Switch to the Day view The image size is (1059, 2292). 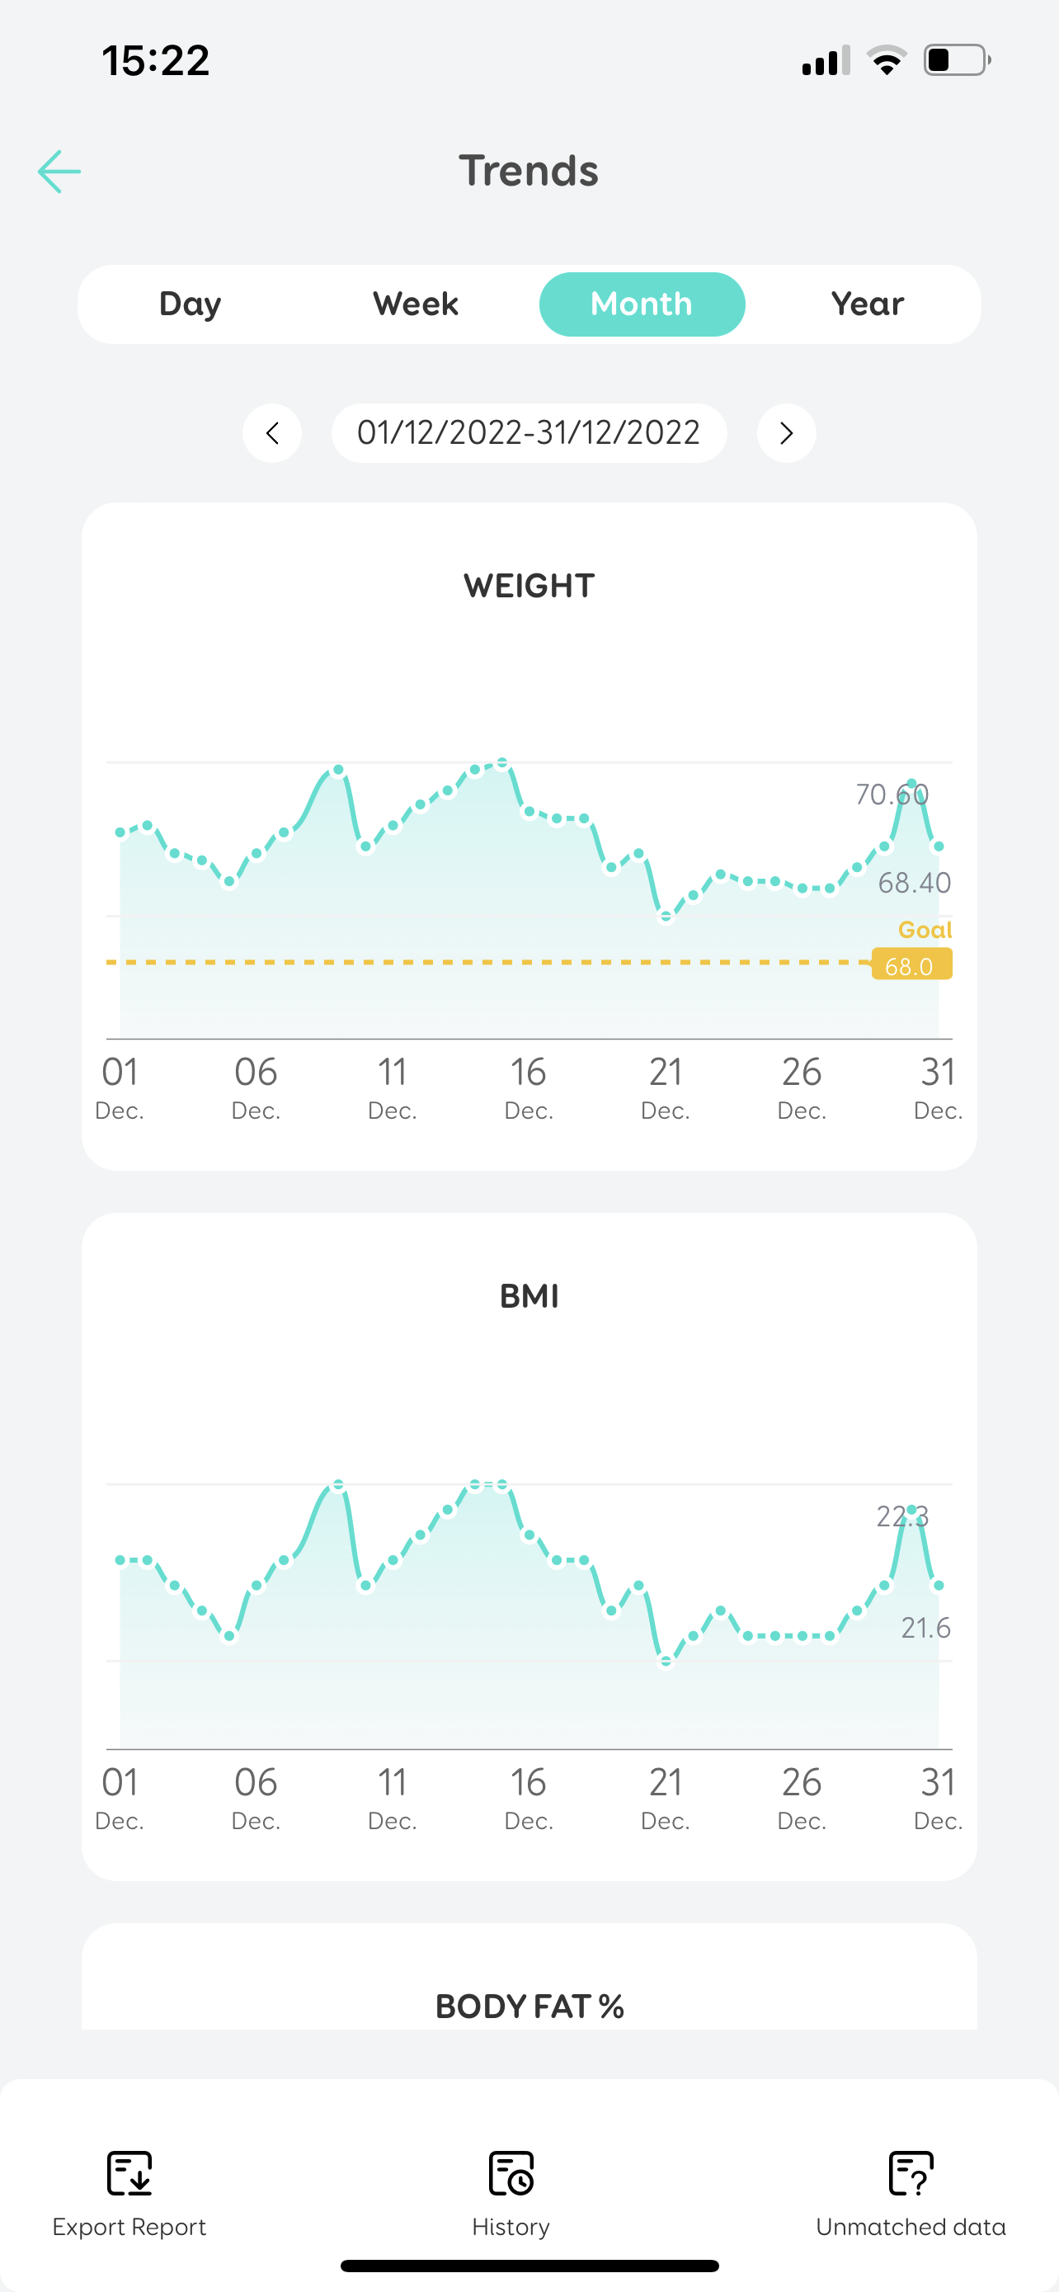tap(191, 304)
